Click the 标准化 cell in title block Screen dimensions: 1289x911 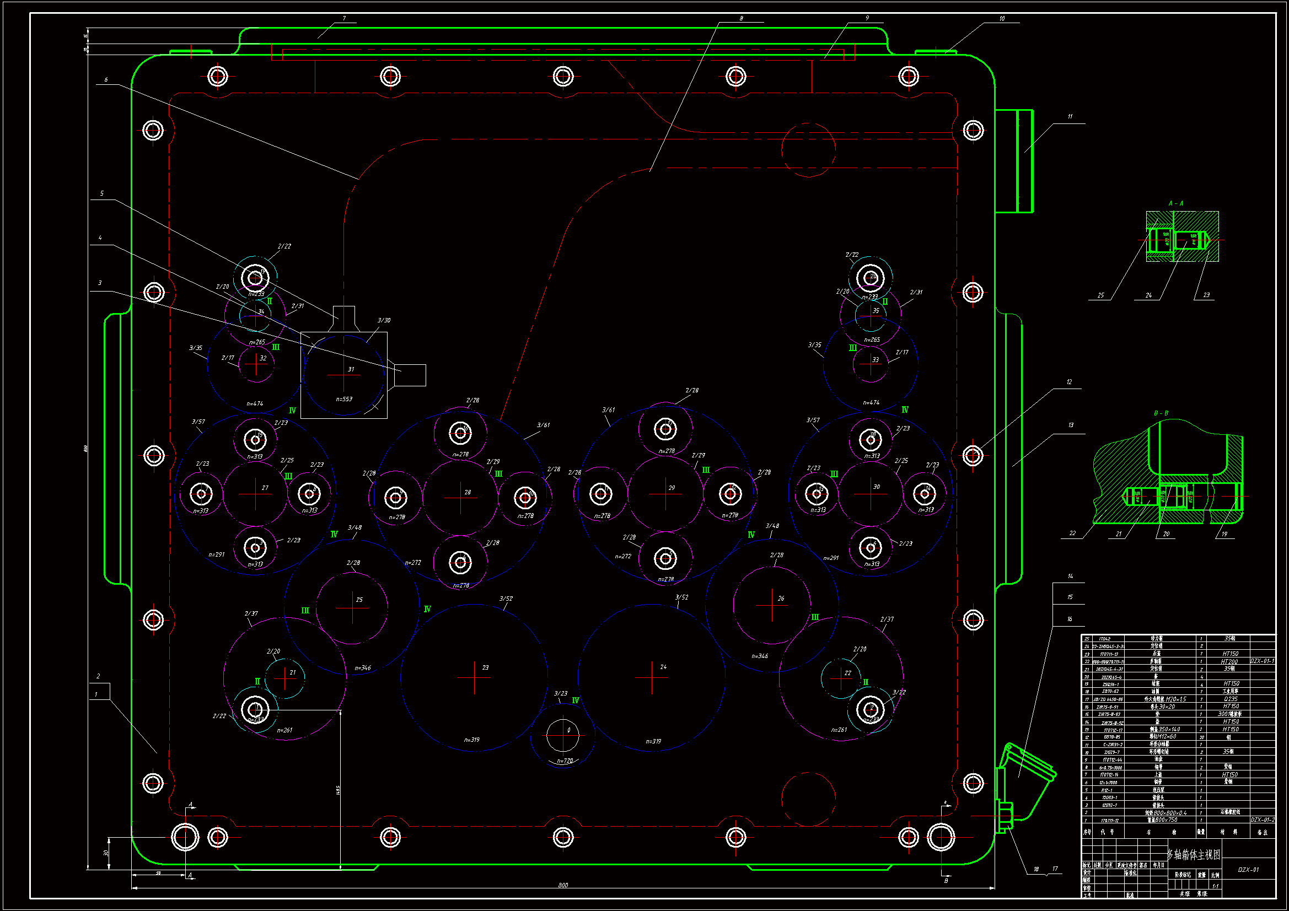1131,874
